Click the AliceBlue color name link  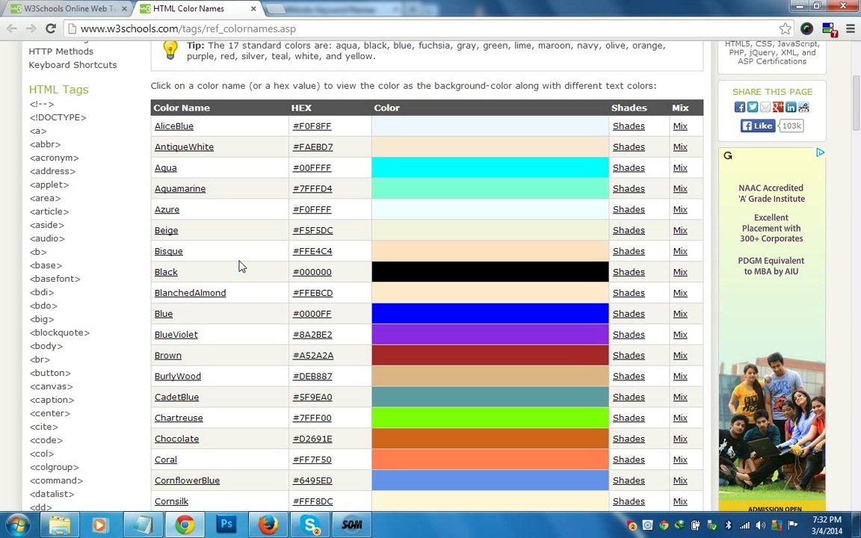pyautogui.click(x=173, y=126)
